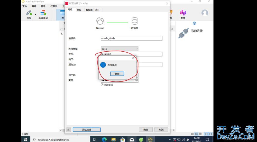Screen dimensions: 257x142
Task: Open the 连接类型 Basic dropdown
Action: coord(120,49)
